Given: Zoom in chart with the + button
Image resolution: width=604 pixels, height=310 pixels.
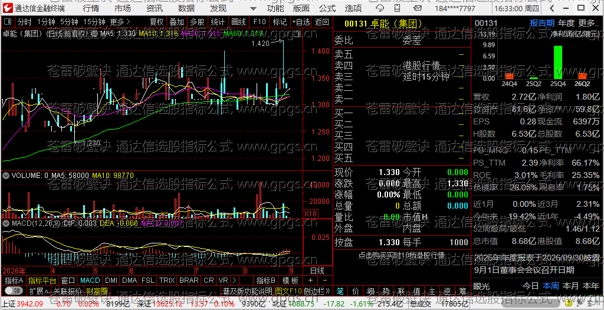Looking at the screenshot, I should pyautogui.click(x=311, y=280).
